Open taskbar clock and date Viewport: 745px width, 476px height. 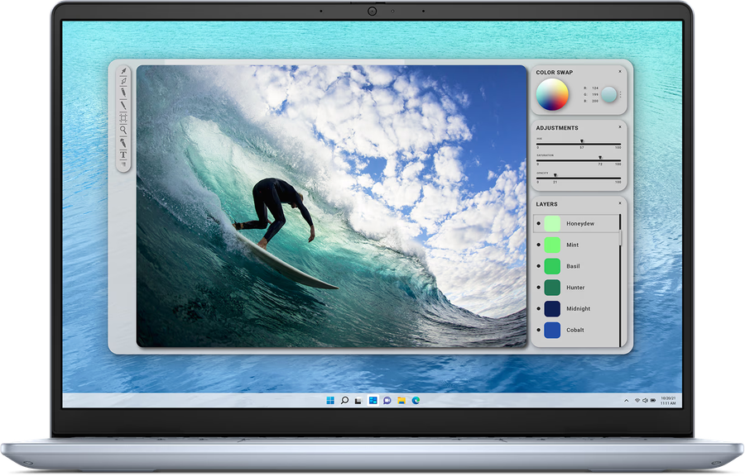click(x=667, y=400)
